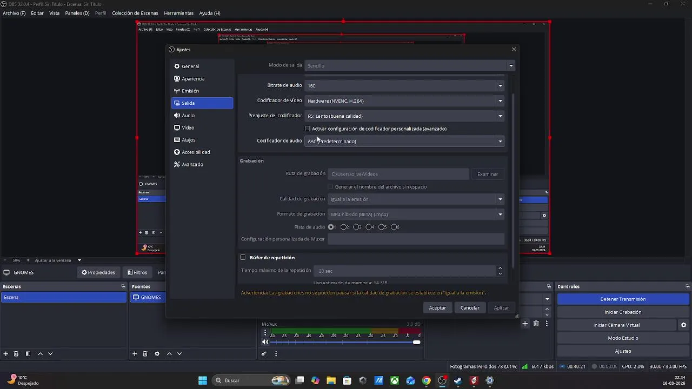This screenshot has height=389, width=692.
Task: Delete the selected source with the Fuentes trash icon
Action: click(145, 354)
